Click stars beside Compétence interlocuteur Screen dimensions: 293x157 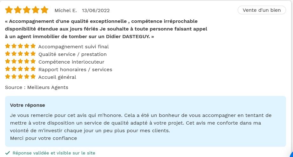(x=20, y=61)
